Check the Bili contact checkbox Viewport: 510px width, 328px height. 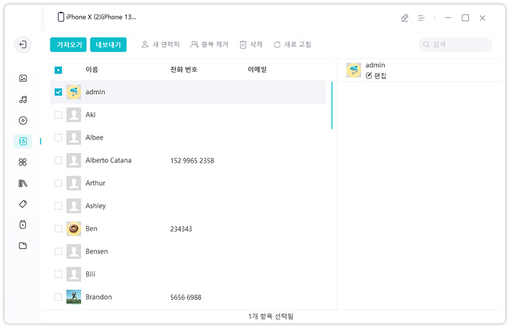click(58, 274)
